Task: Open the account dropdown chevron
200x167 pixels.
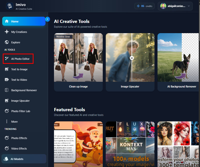Action: pos(189,6)
